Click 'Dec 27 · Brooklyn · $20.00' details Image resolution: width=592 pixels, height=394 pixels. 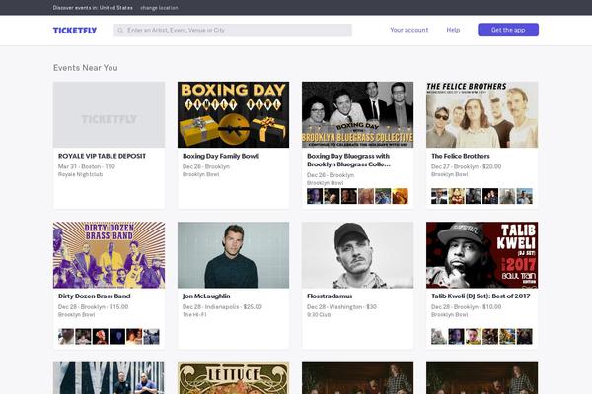467,166
